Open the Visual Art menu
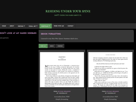 (33, 26)
